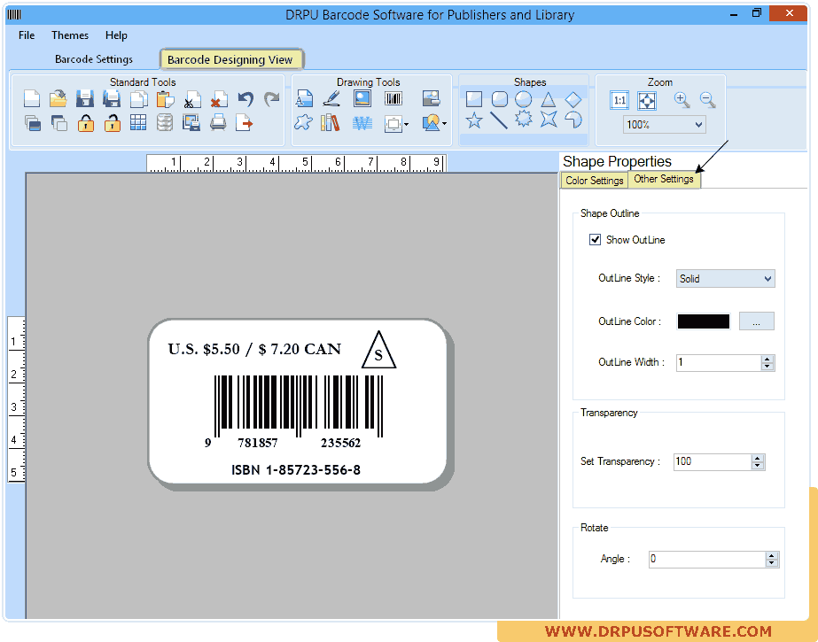Open the Help menu

click(116, 35)
